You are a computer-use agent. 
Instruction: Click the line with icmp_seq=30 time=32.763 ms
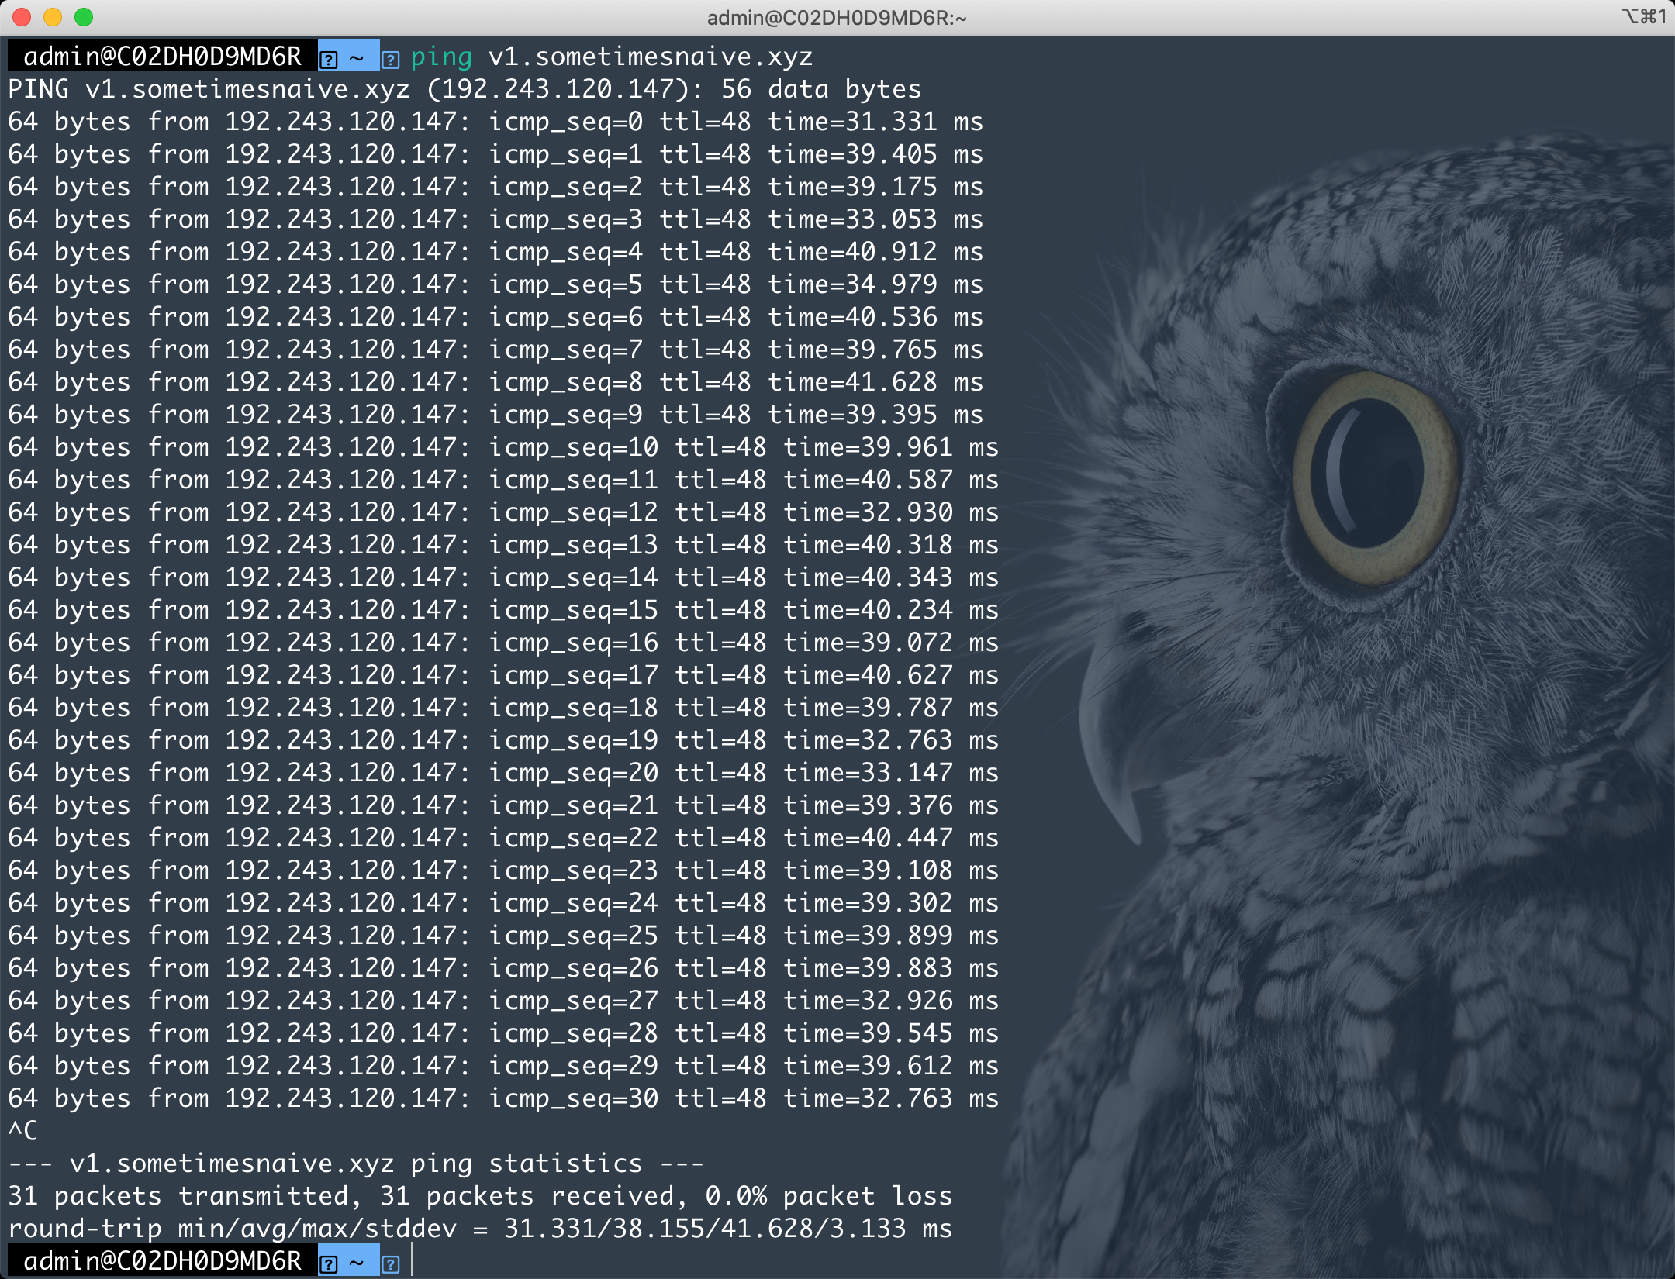coord(503,1098)
